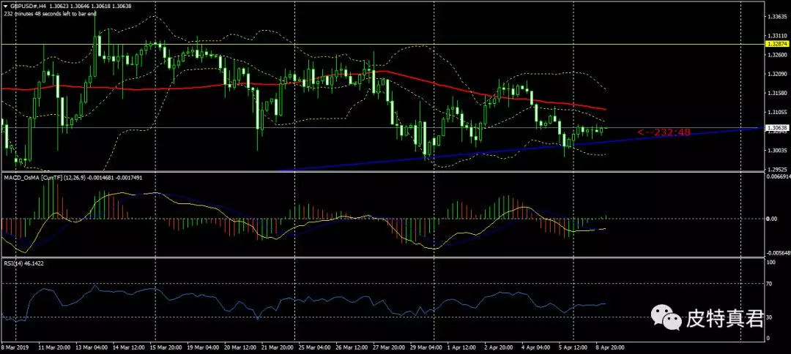Click the red countdown text 232:48
Viewport: 791px width, 354px height.
point(664,132)
